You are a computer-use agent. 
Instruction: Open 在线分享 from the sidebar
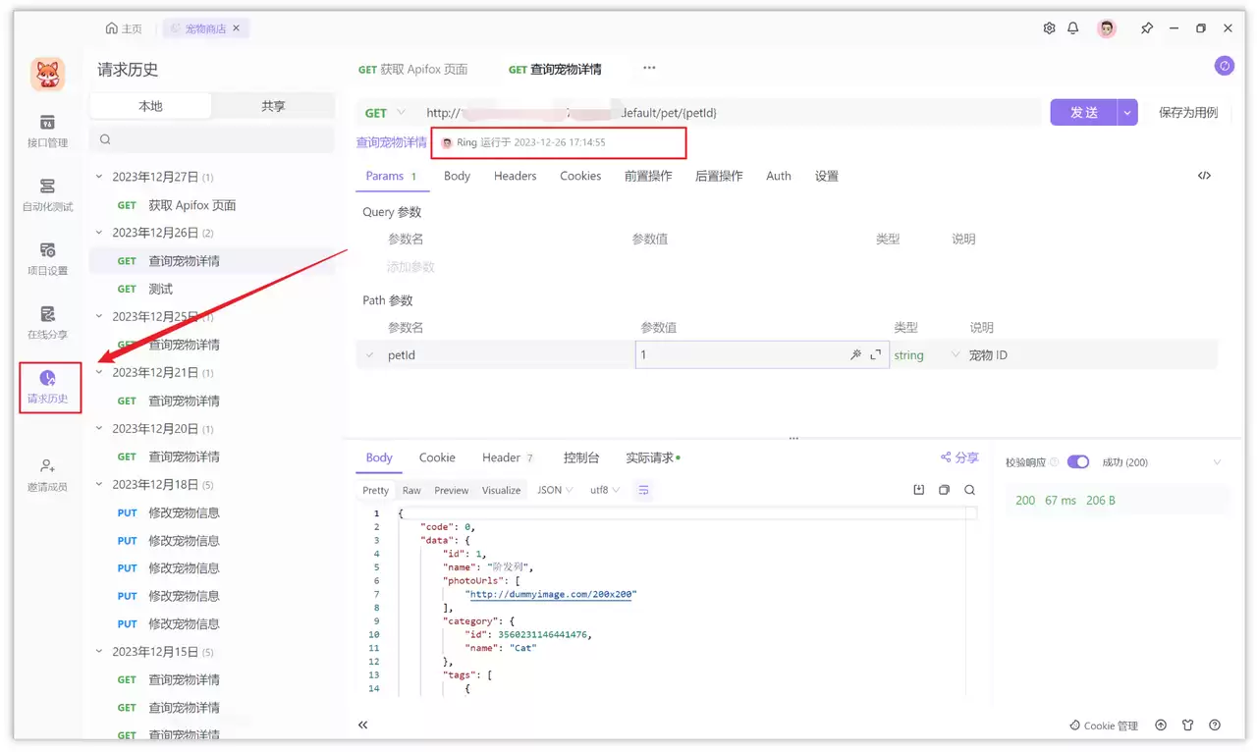[x=47, y=322]
